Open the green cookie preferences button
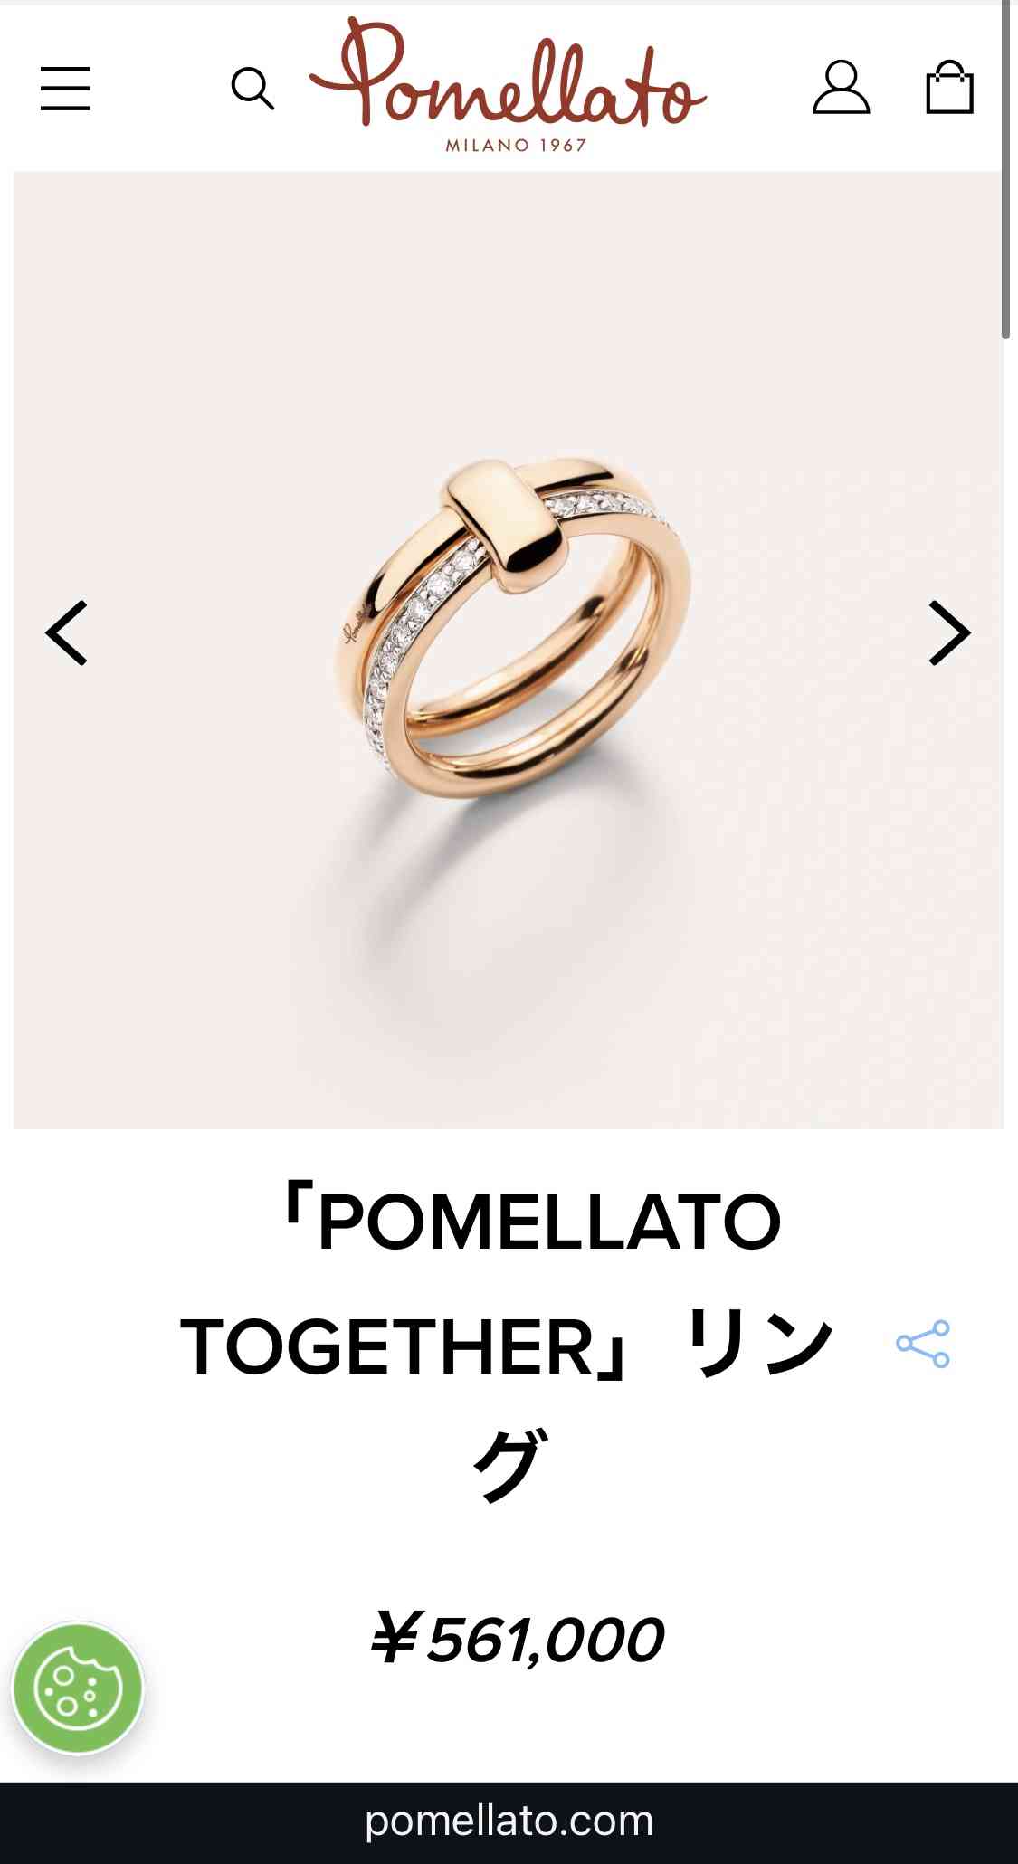The width and height of the screenshot is (1018, 1864). 78,1688
